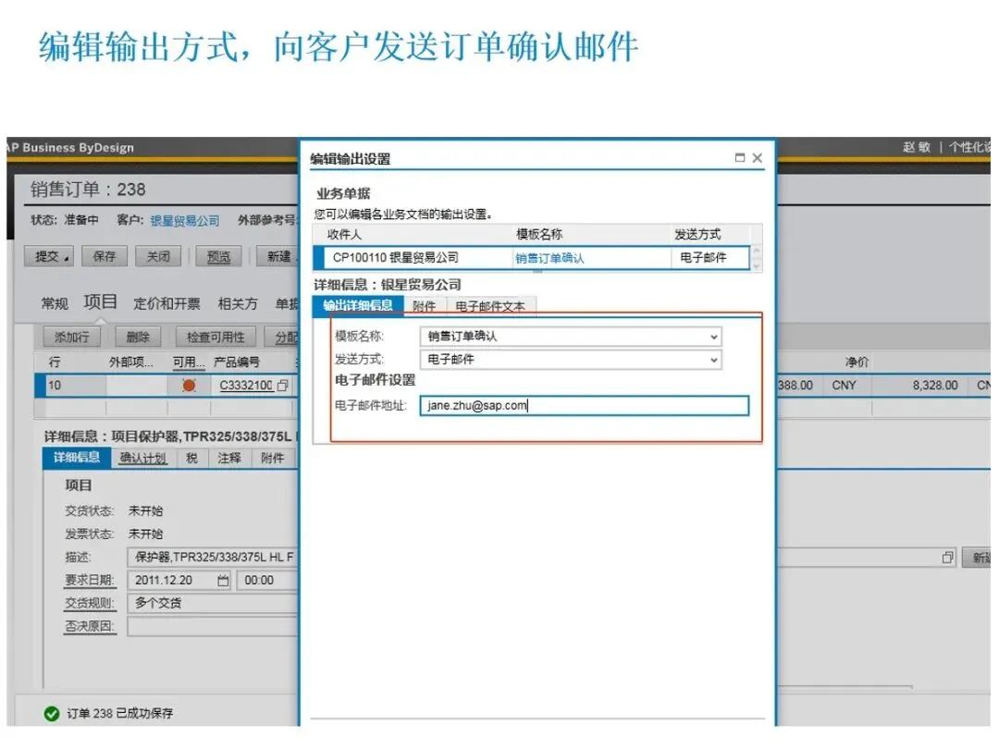Click the 预览 button
This screenshot has width=999, height=749.
[x=218, y=257]
